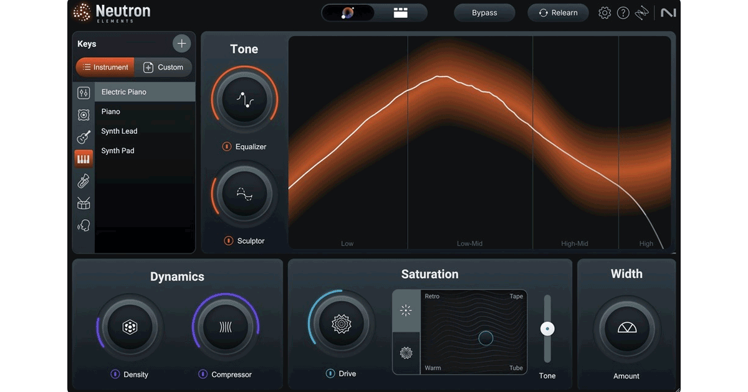The image size is (748, 392).
Task: Click the add preset plus icon
Action: [181, 44]
